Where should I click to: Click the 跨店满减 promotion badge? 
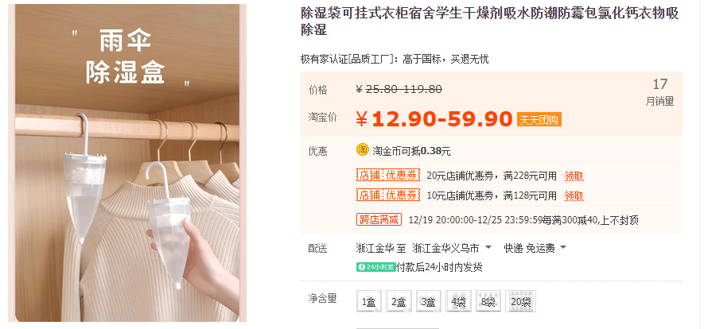click(379, 219)
